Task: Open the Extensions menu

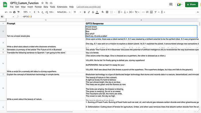Action: pyautogui.click(x=62, y=7)
